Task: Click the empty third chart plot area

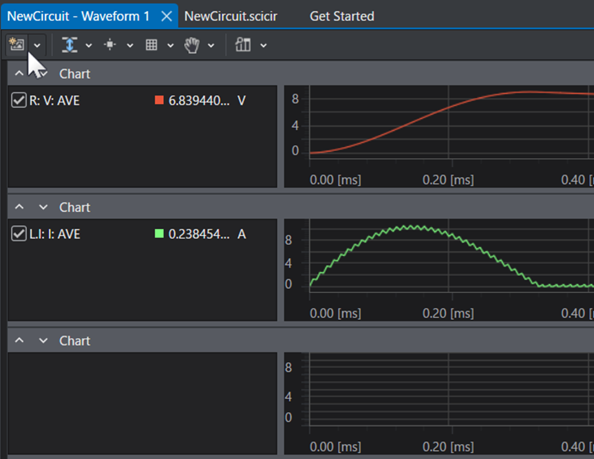Action: pos(452,390)
